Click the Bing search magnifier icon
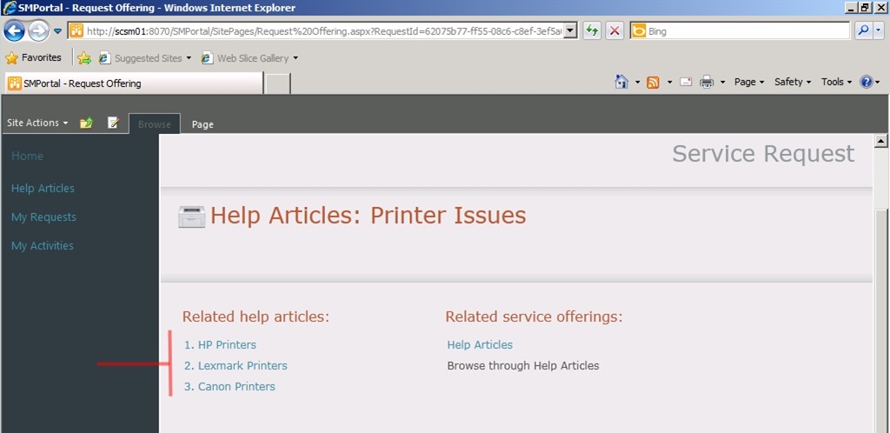The height and width of the screenshot is (433, 890). coord(864,31)
